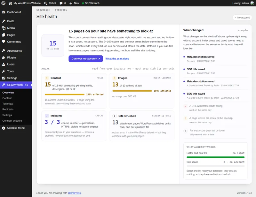256x197 pixels.
Task: Click the 15 badge on SEOWrench menu
Action: [x=27, y=85]
